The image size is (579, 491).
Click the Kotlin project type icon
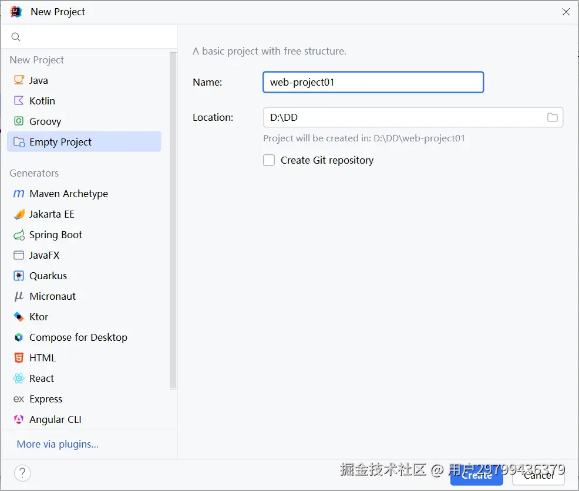click(19, 101)
